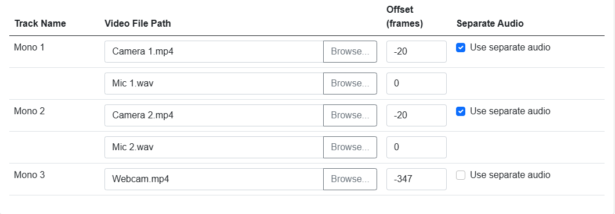Enable separate audio for Mono 3
This screenshot has width=615, height=214.
pyautogui.click(x=461, y=175)
